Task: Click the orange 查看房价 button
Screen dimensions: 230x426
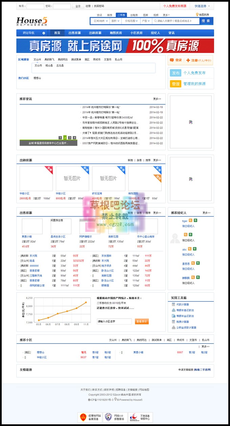Action: pos(142,321)
